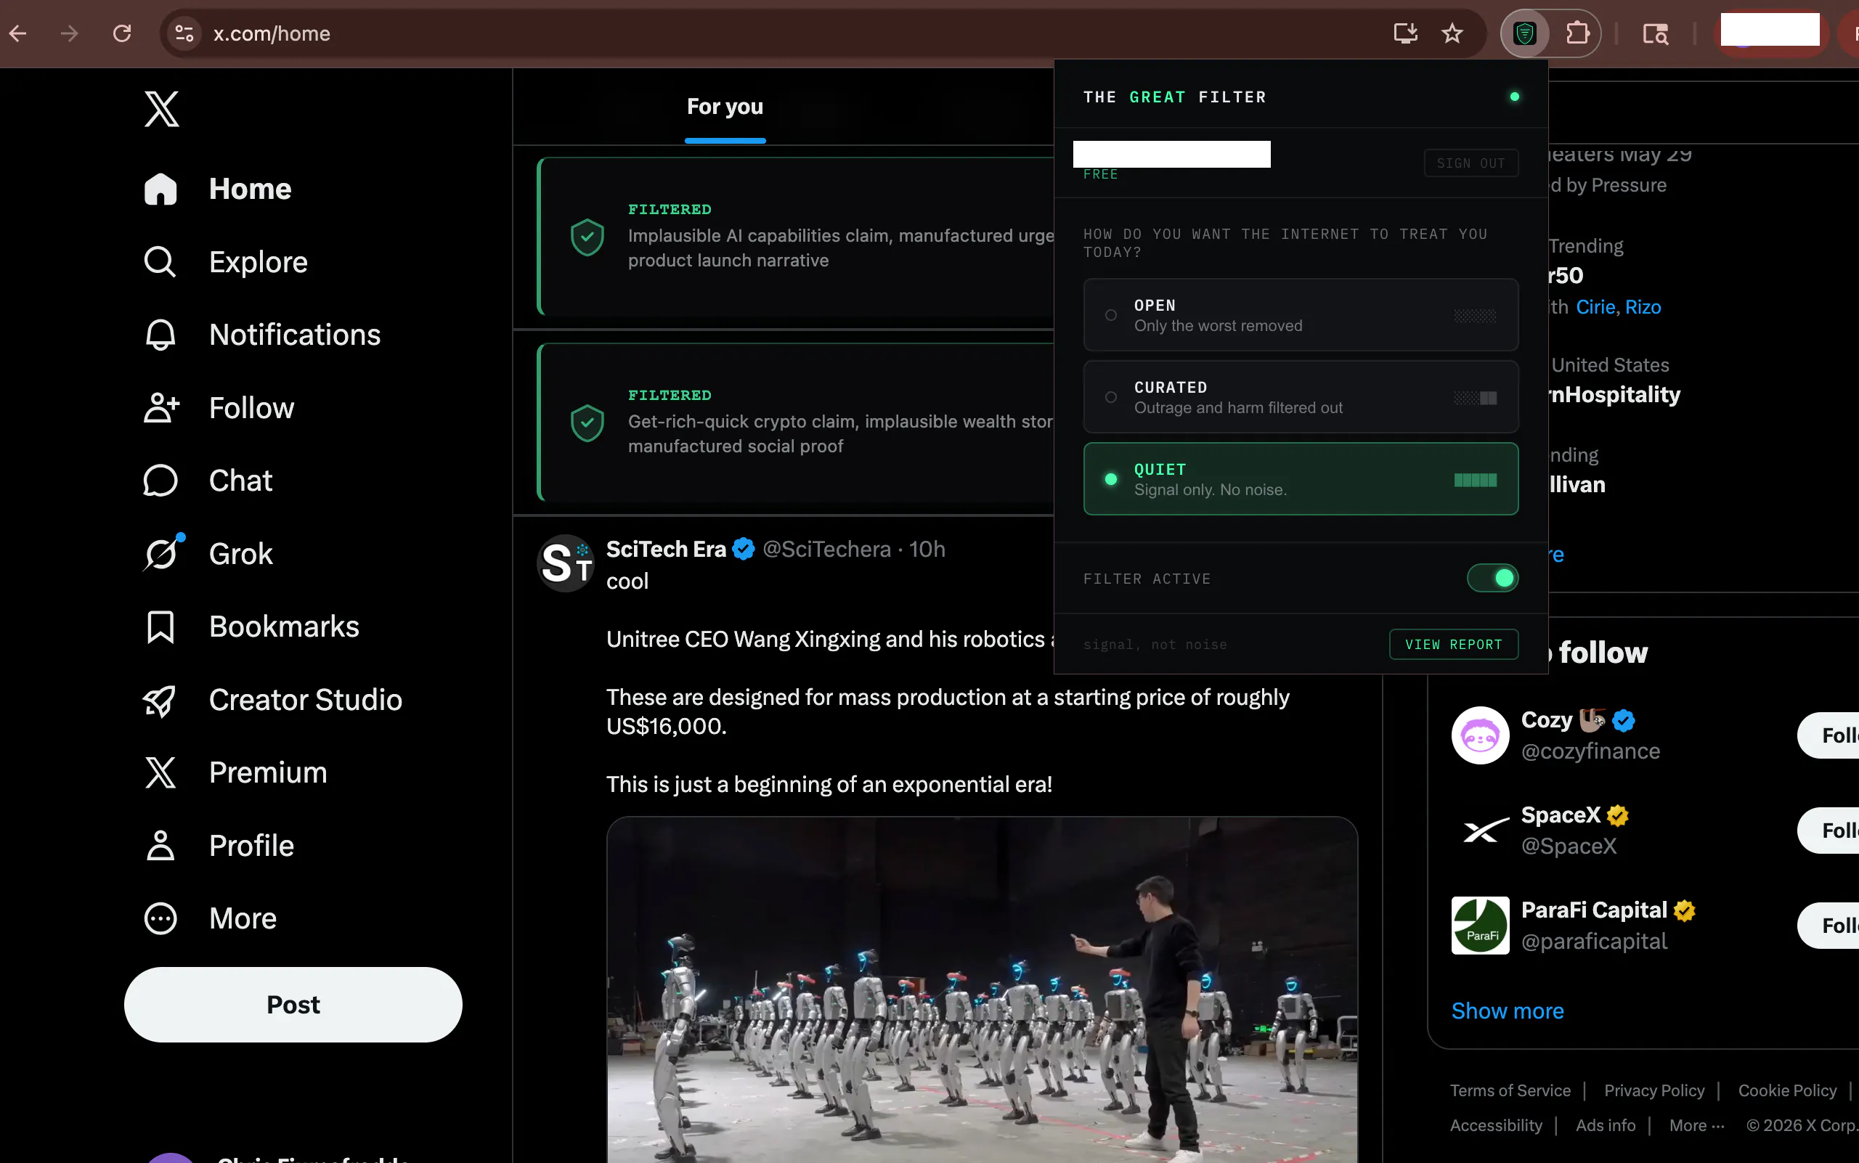Screen dimensions: 1859x1163
Task: Open the Follow people icon
Action: (x=160, y=408)
